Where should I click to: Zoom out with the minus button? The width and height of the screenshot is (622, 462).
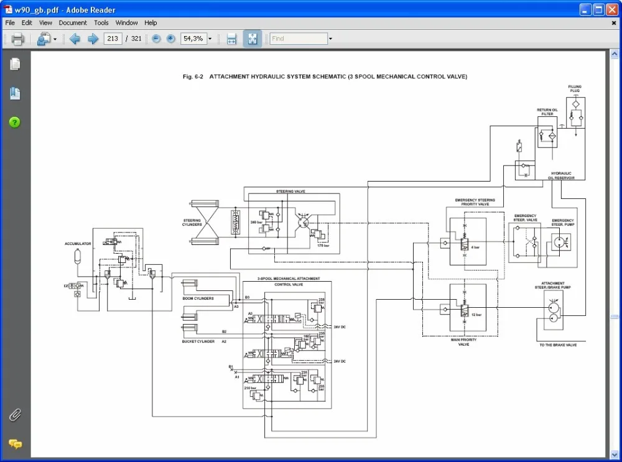[x=156, y=39]
